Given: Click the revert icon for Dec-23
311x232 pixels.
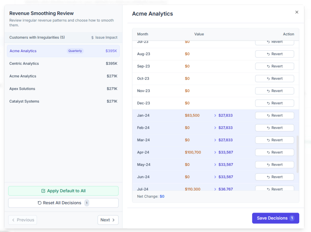Looking at the screenshot, I should (268, 103).
